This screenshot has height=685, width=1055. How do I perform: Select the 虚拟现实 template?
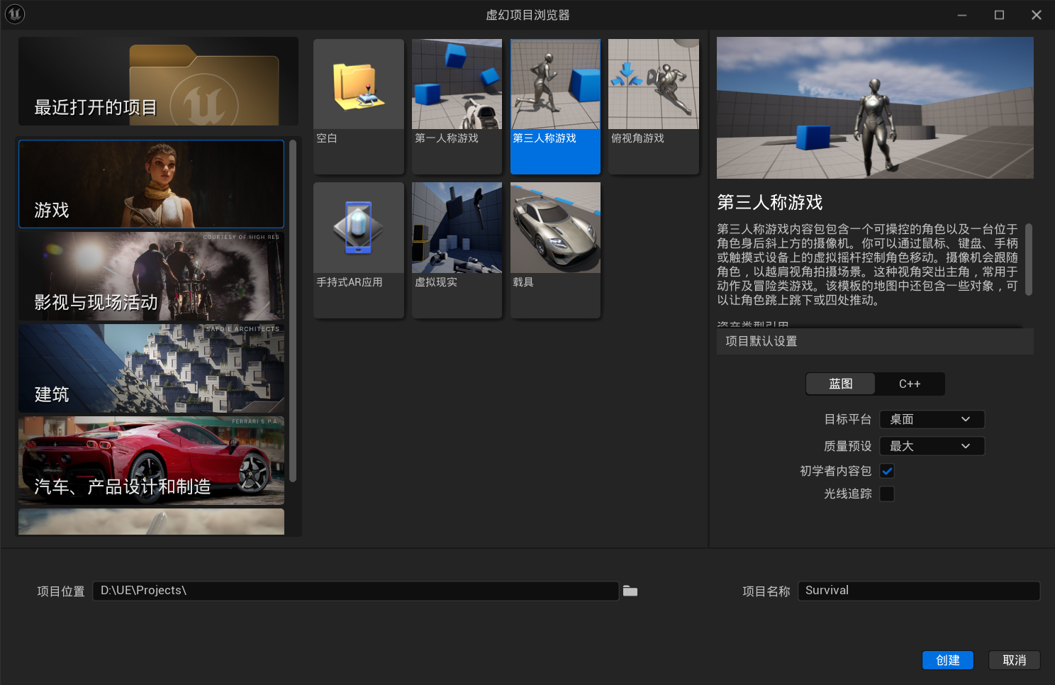[457, 250]
